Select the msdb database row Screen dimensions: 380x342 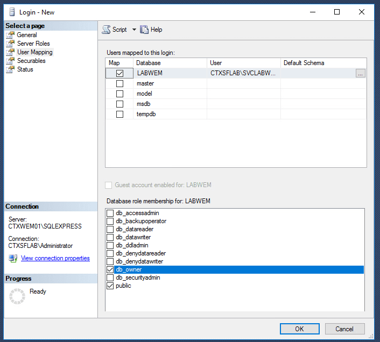pyautogui.click(x=236, y=104)
